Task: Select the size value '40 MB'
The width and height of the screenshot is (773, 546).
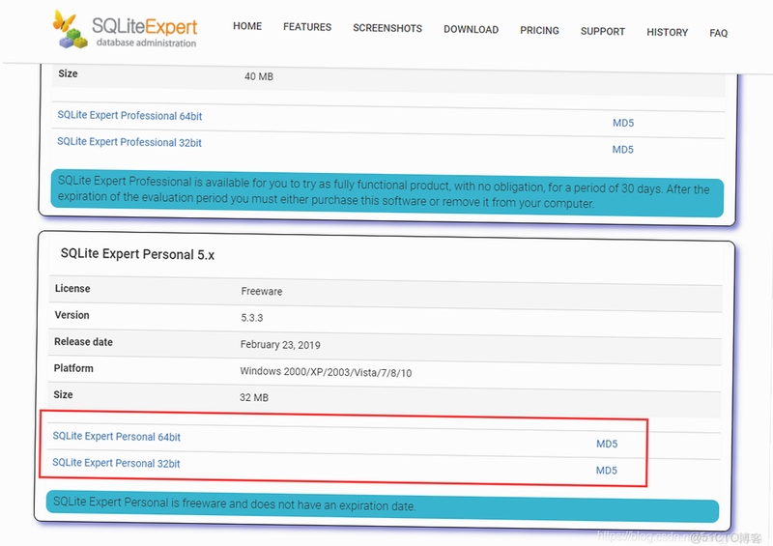Action: [259, 76]
